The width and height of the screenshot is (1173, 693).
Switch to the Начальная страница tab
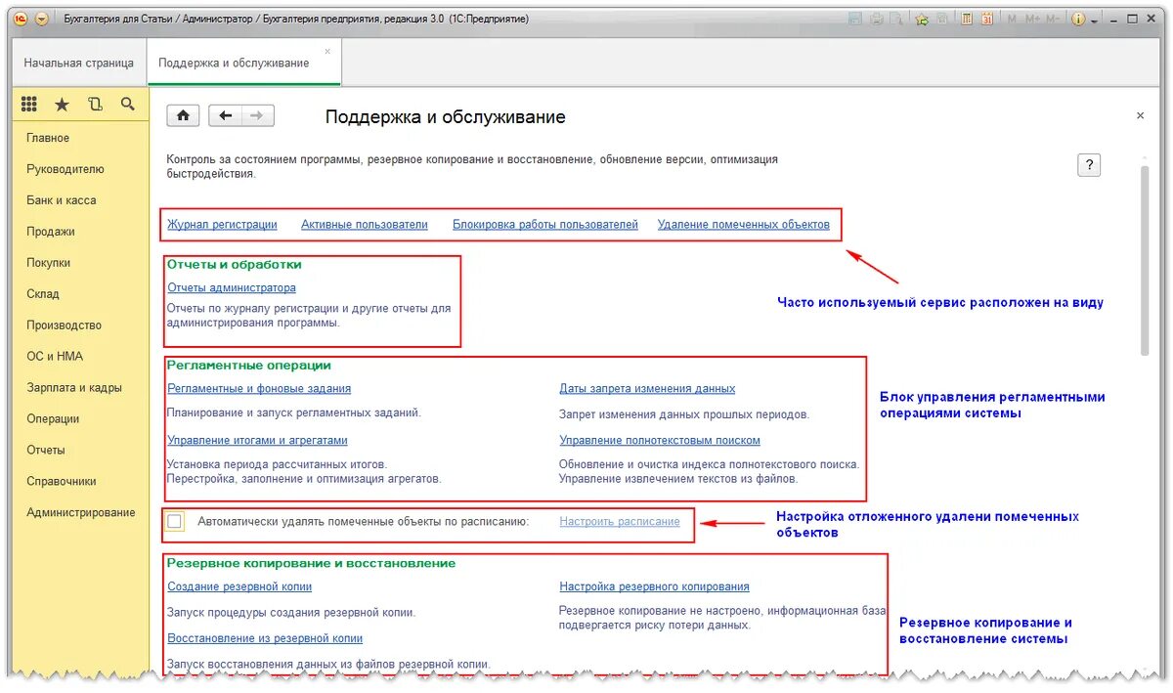click(x=79, y=63)
